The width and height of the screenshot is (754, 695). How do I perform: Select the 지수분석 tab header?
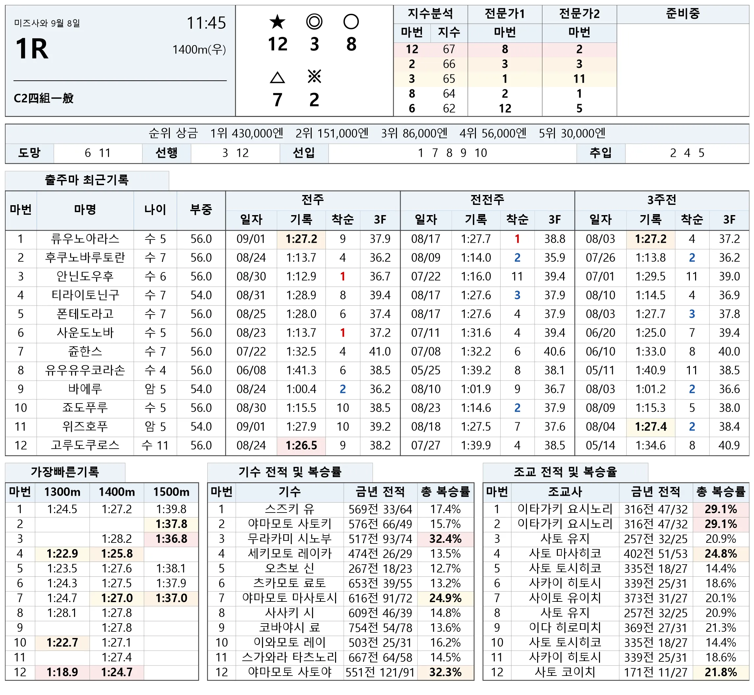click(430, 14)
